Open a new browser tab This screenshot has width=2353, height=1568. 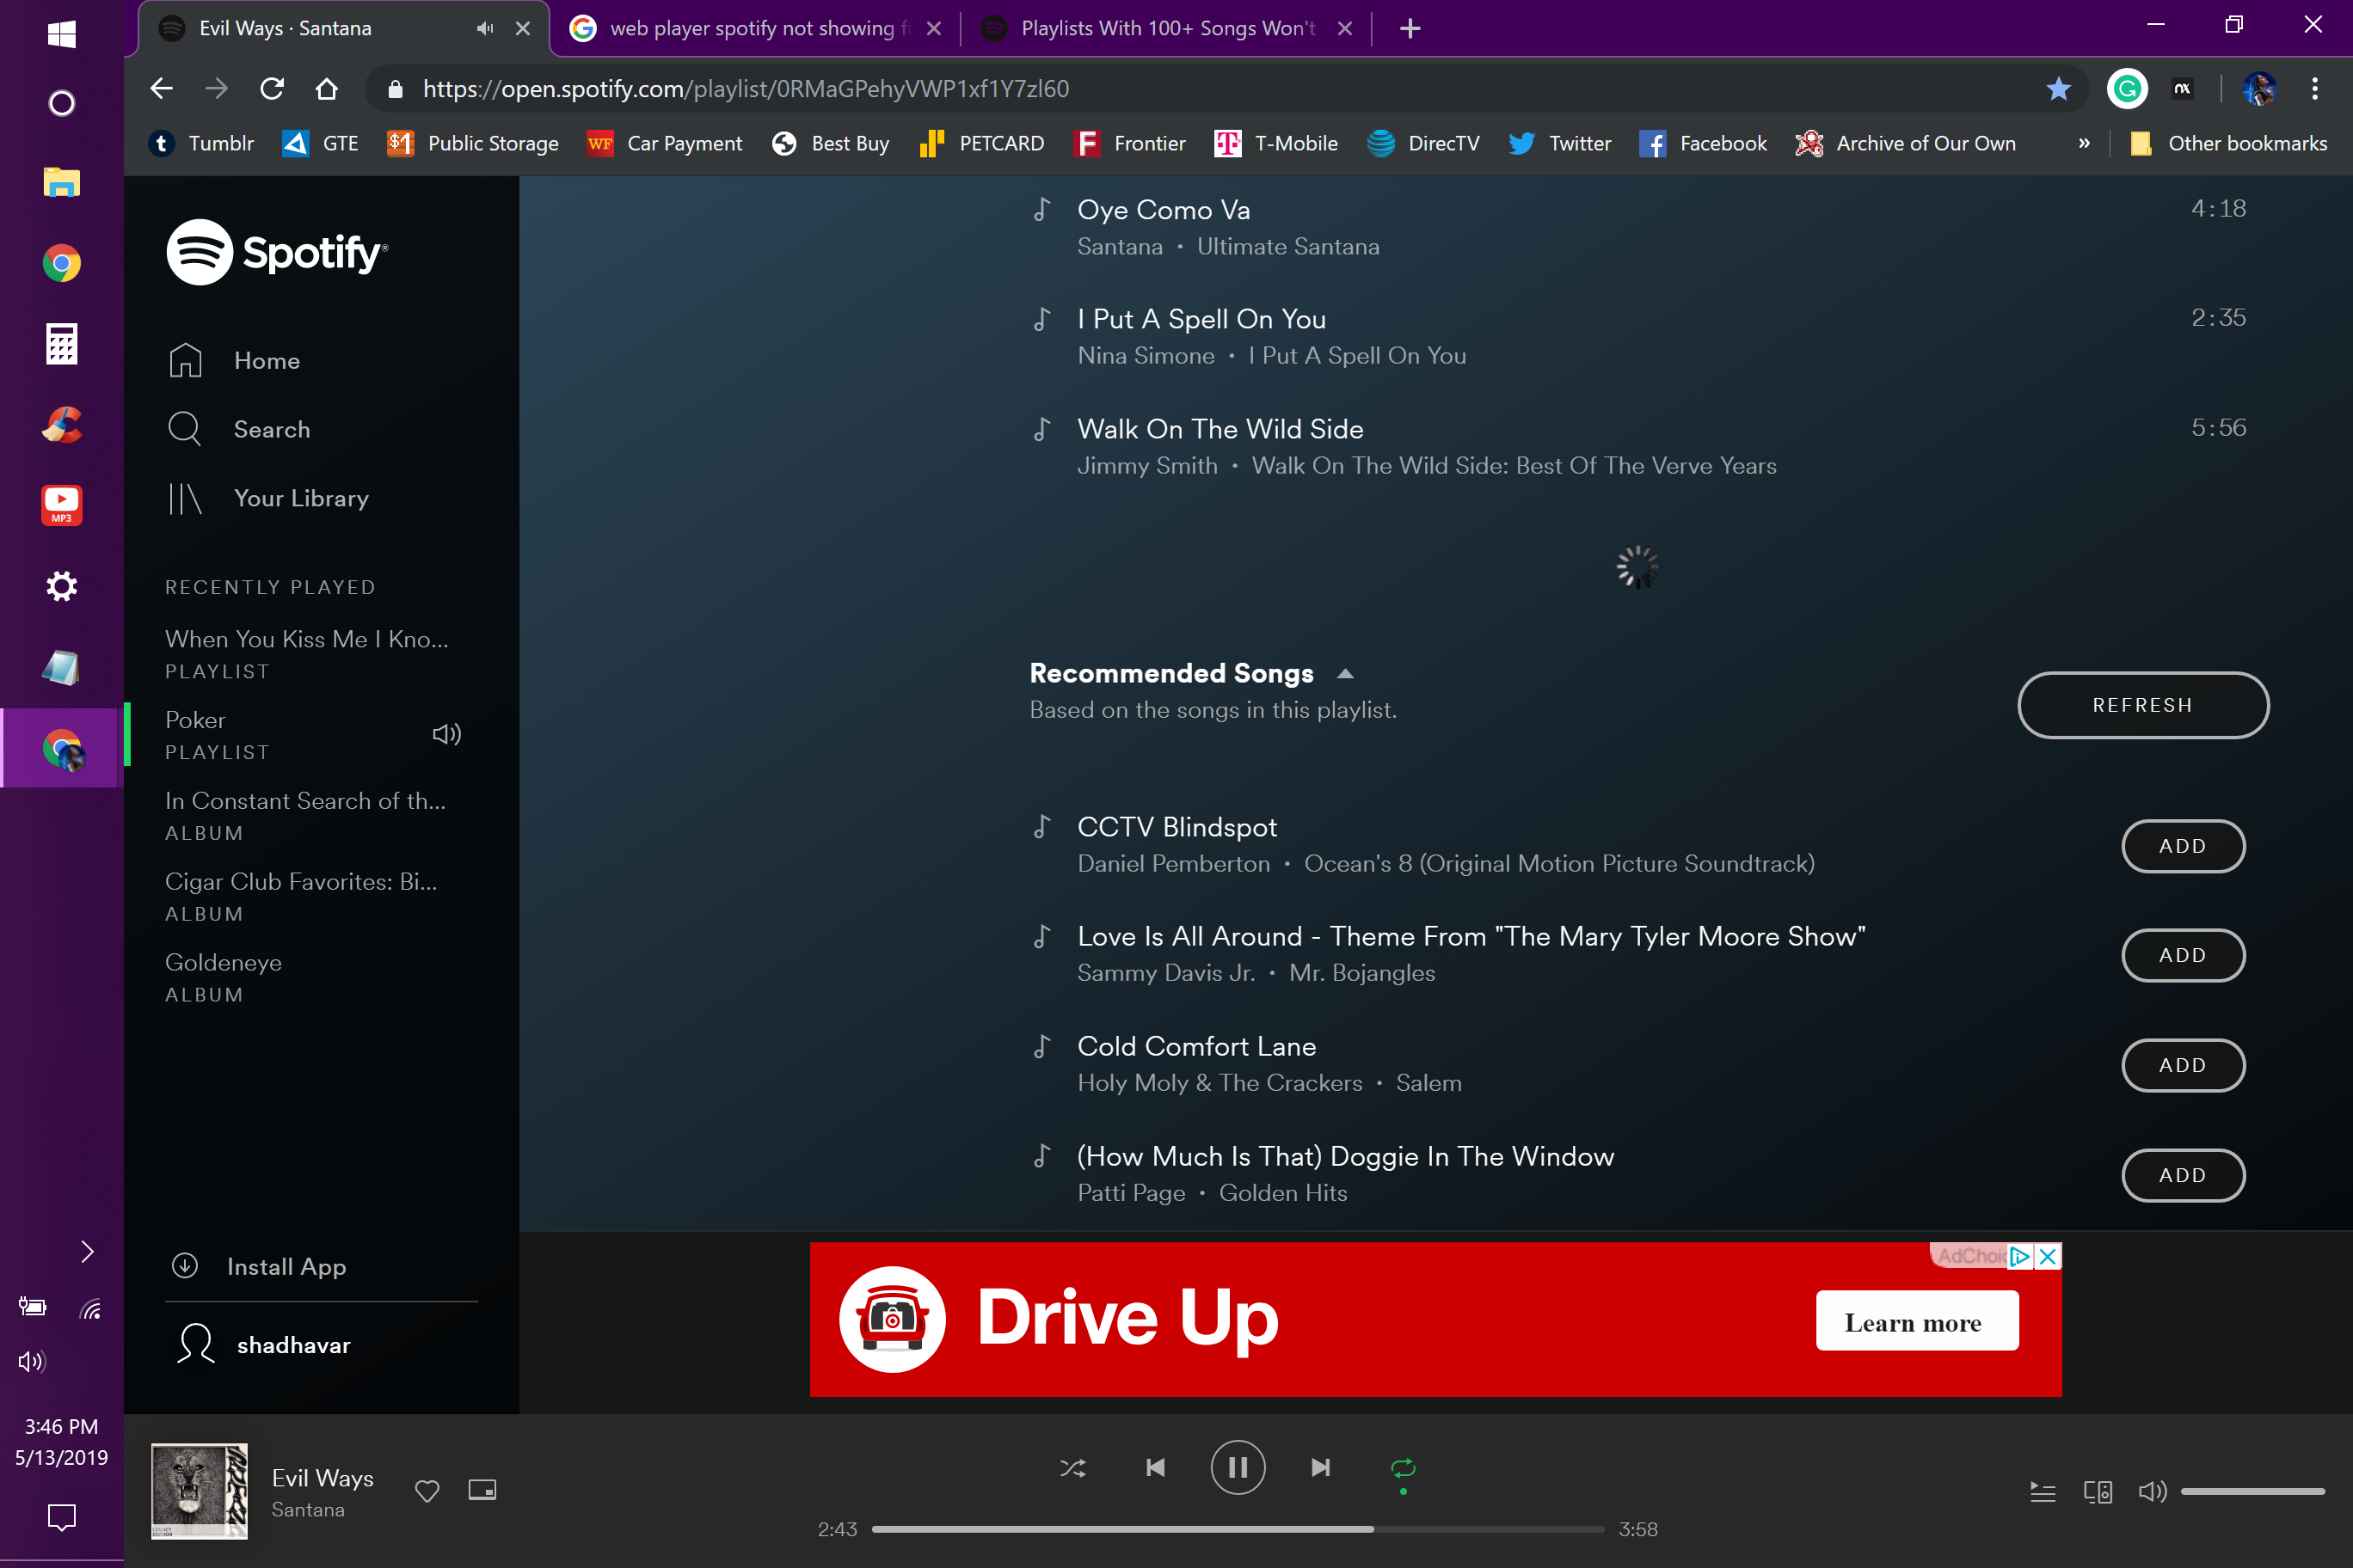(1410, 28)
